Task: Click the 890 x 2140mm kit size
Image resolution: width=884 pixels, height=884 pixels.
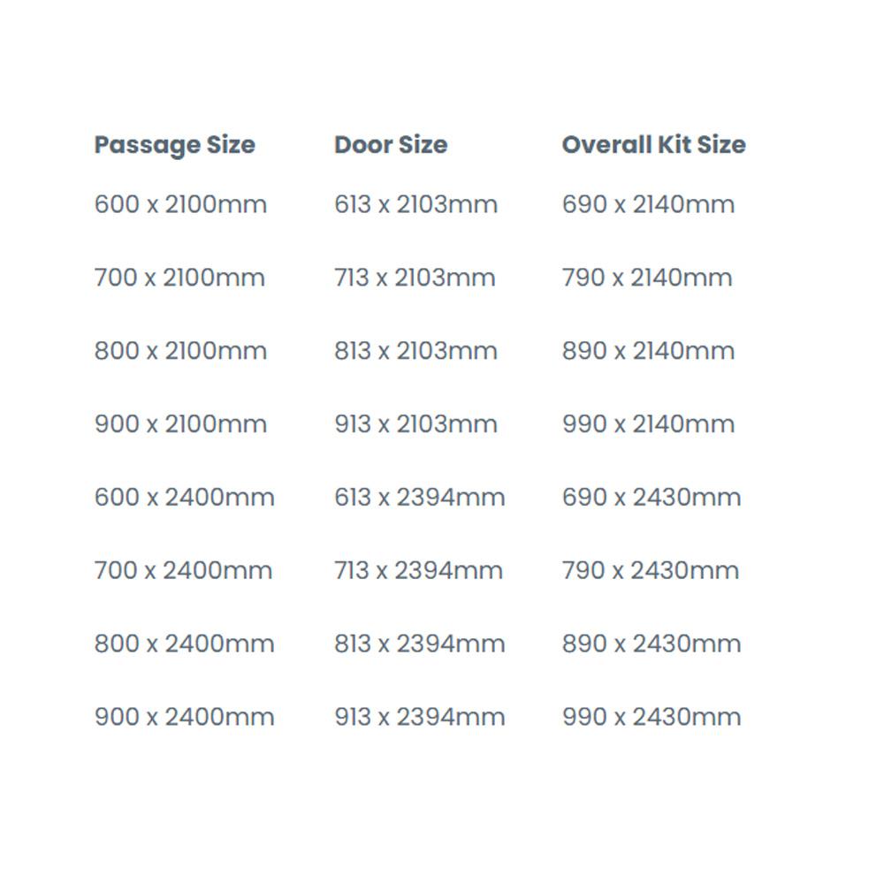Action: (648, 351)
